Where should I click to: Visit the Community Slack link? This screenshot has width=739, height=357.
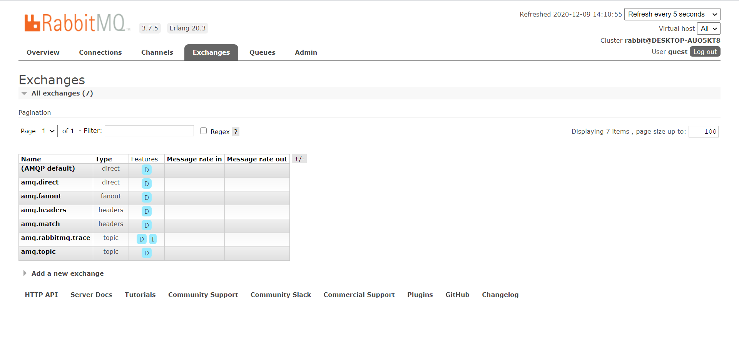[281, 295]
